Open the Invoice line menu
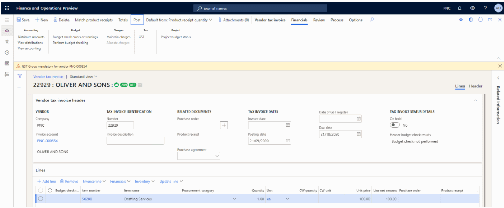The image size is (504, 208). (x=94, y=182)
